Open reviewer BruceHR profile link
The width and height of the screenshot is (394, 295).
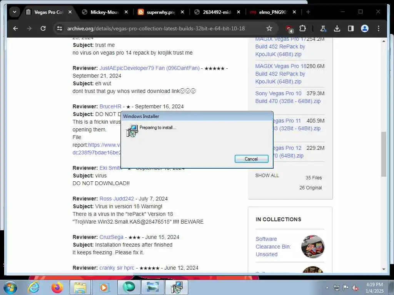[x=110, y=106]
